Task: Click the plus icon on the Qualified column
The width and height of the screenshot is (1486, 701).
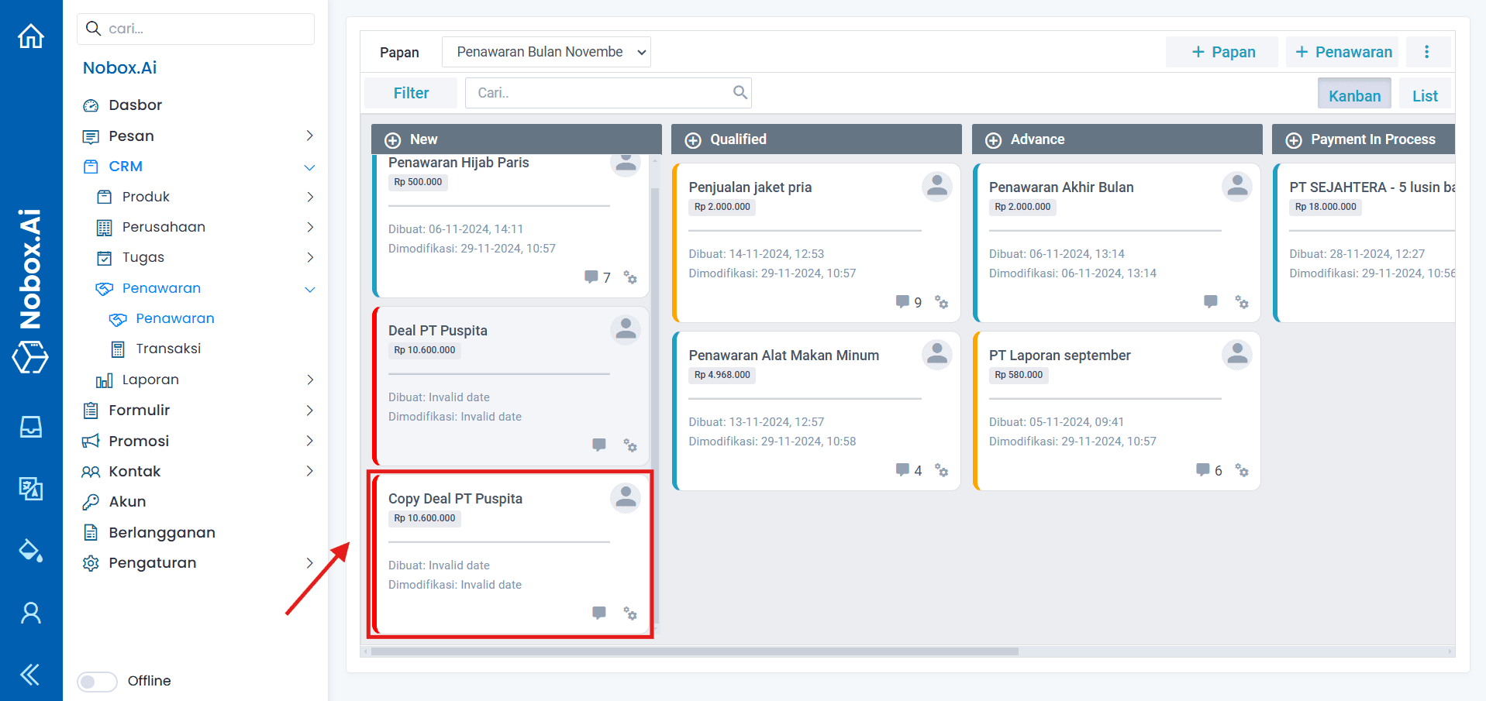Action: pyautogui.click(x=692, y=139)
